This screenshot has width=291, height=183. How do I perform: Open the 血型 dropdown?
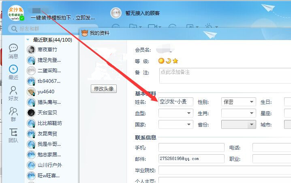[x=176, y=113]
